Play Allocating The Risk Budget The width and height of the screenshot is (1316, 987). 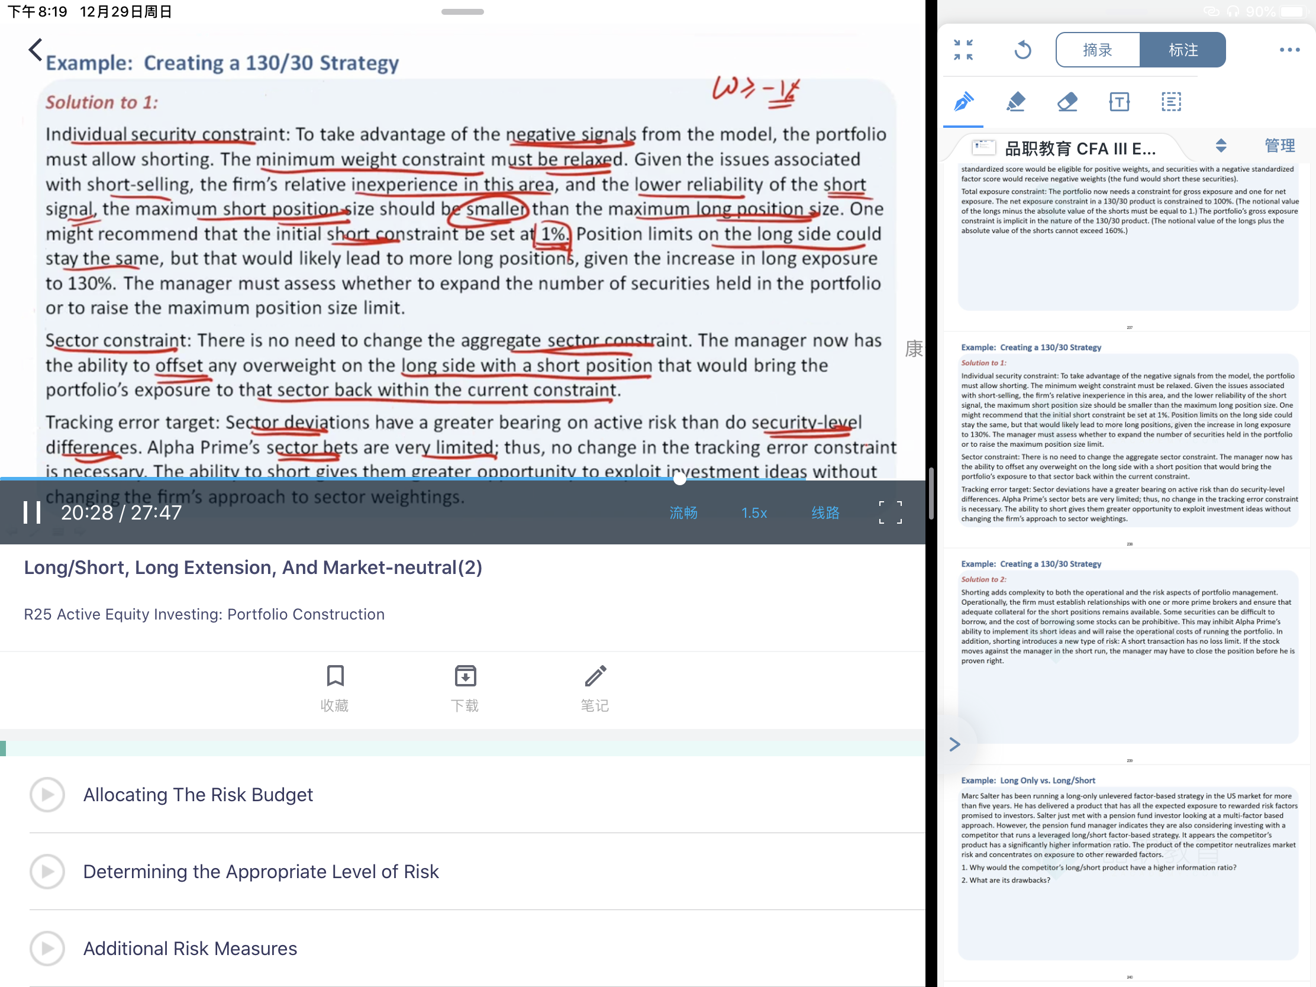47,794
